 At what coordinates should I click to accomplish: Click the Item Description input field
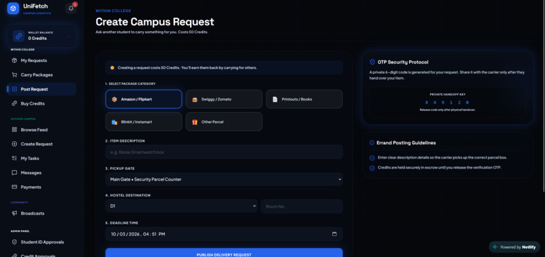point(224,152)
